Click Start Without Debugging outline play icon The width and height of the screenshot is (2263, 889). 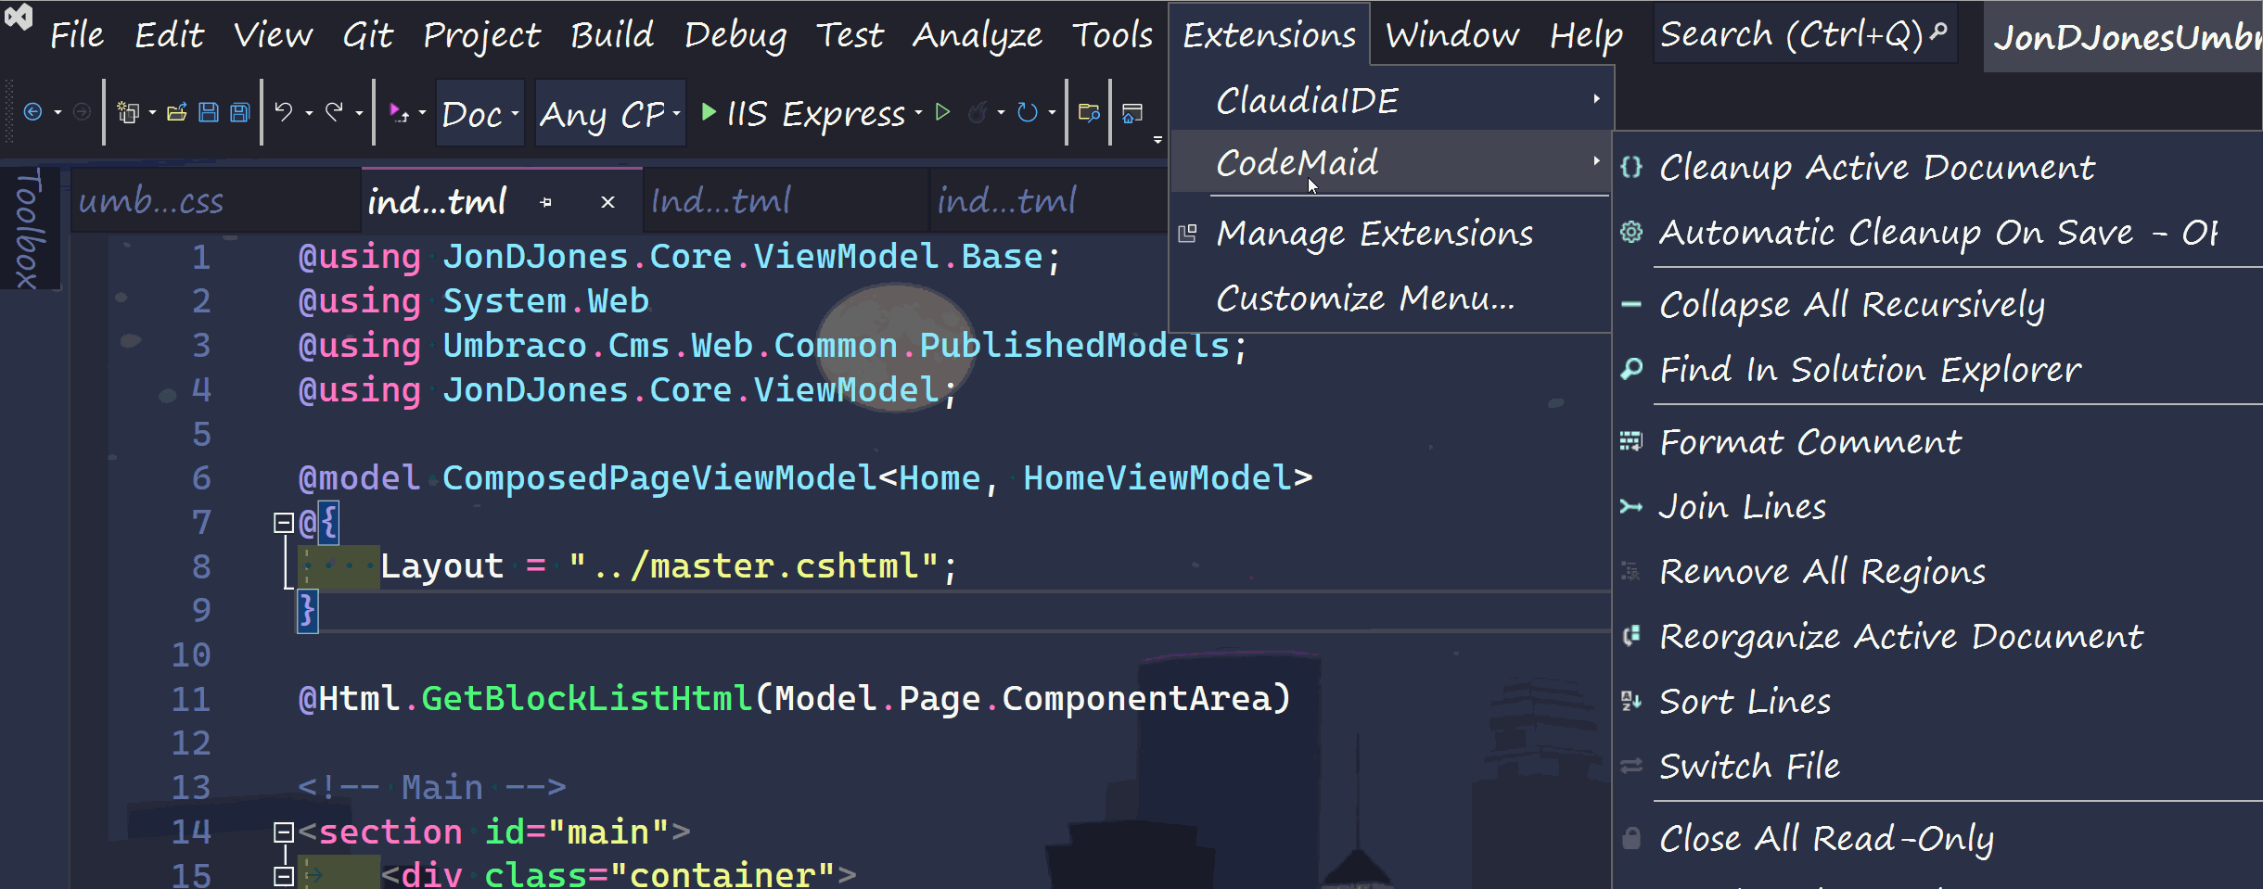[943, 113]
